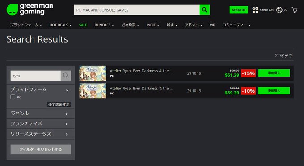Open the HOT DEALS dropdown menu
The image size is (304, 166).
click(60, 25)
